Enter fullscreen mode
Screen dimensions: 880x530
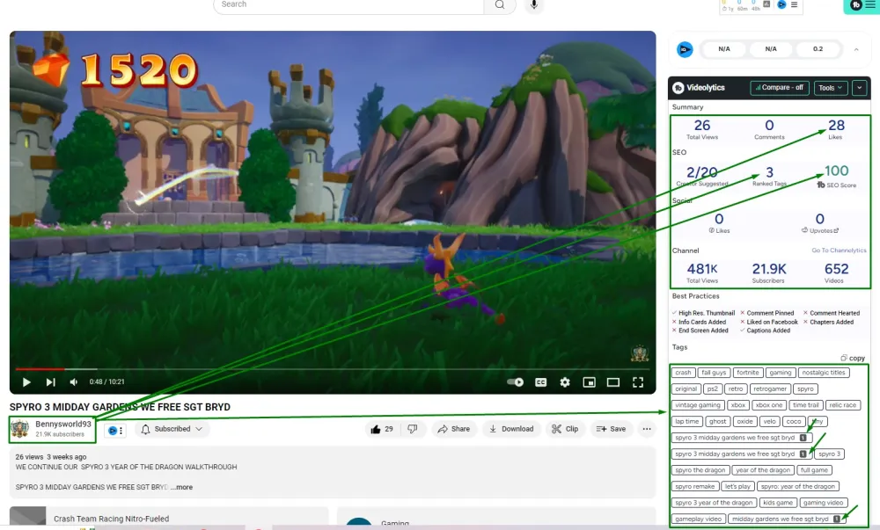pos(637,382)
